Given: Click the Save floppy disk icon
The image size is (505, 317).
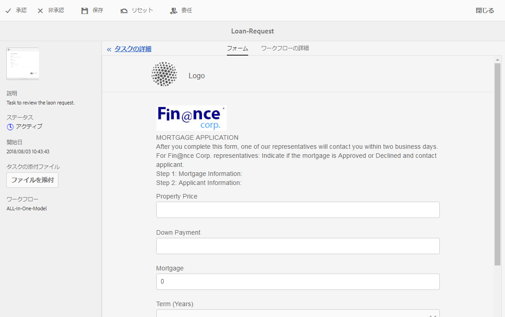Looking at the screenshot, I should (x=85, y=10).
